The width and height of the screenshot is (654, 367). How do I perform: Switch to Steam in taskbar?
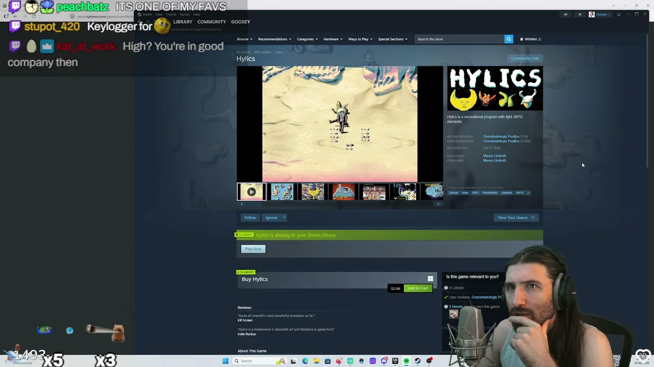click(417, 361)
